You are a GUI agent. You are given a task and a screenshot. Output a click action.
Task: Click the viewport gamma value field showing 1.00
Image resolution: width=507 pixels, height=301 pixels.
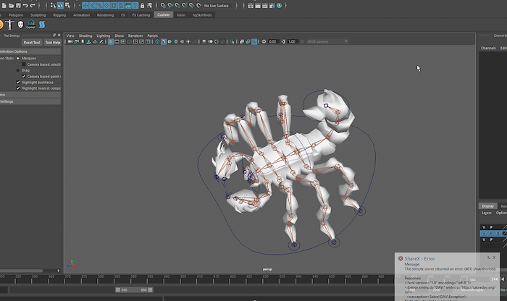click(291, 41)
